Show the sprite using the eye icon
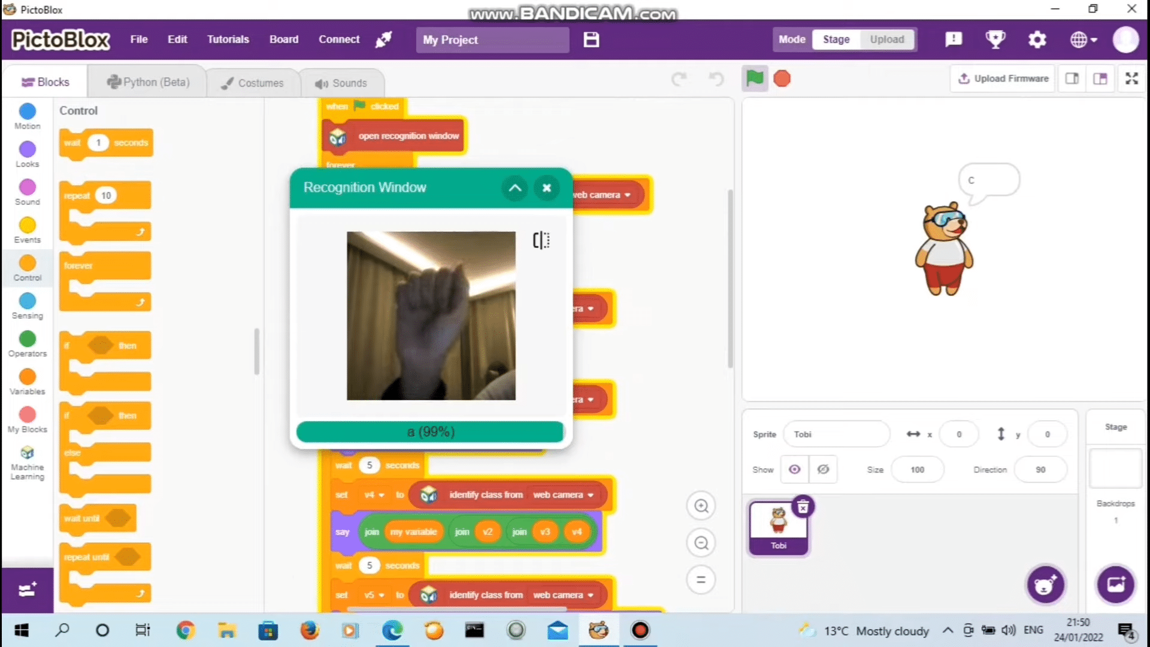Screen dimensions: 1150x647 (794, 470)
